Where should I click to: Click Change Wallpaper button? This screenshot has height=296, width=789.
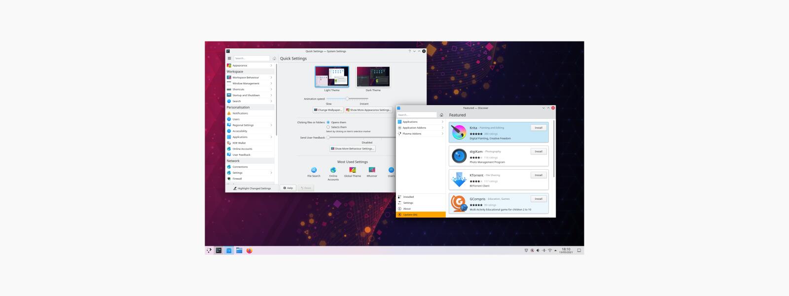tap(328, 110)
